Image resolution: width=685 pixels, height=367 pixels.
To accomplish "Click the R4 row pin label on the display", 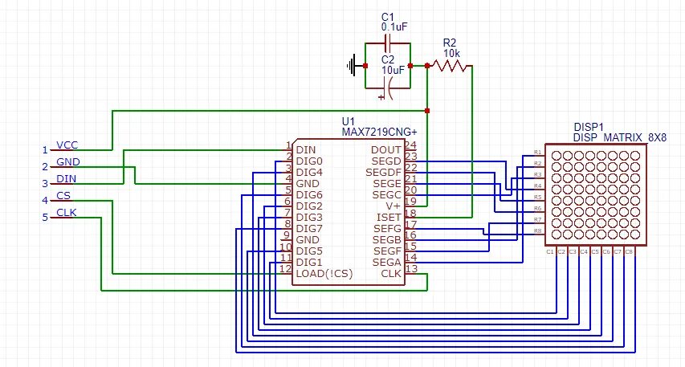I will point(537,186).
